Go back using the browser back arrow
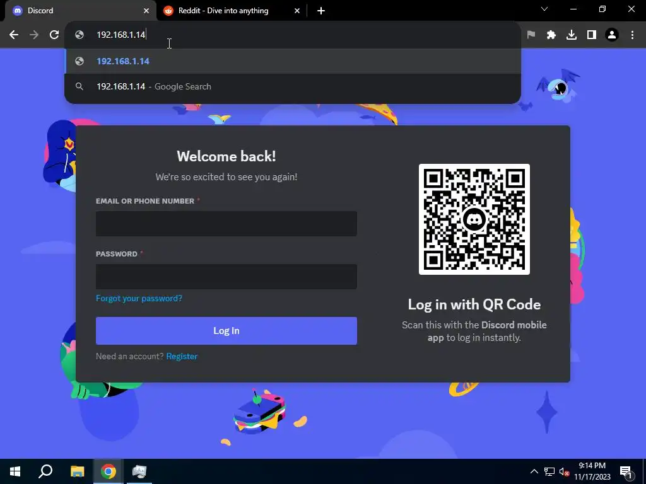646x484 pixels. click(14, 35)
